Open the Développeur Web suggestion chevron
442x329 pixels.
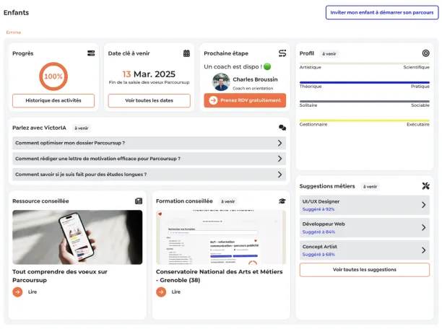click(x=423, y=227)
